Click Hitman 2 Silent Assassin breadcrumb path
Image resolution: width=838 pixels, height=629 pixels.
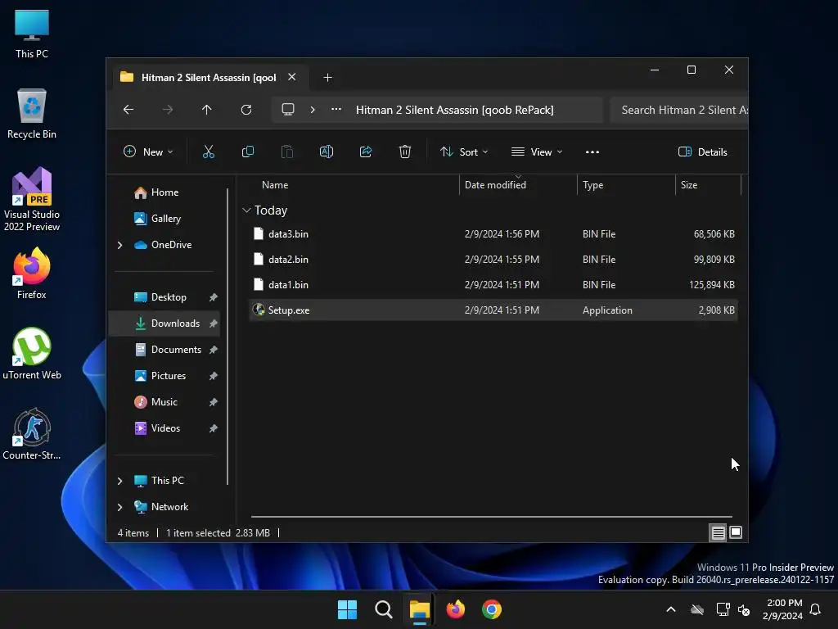pos(455,110)
